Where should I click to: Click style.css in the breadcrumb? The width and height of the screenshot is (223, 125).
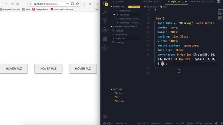(x=151, y=7)
